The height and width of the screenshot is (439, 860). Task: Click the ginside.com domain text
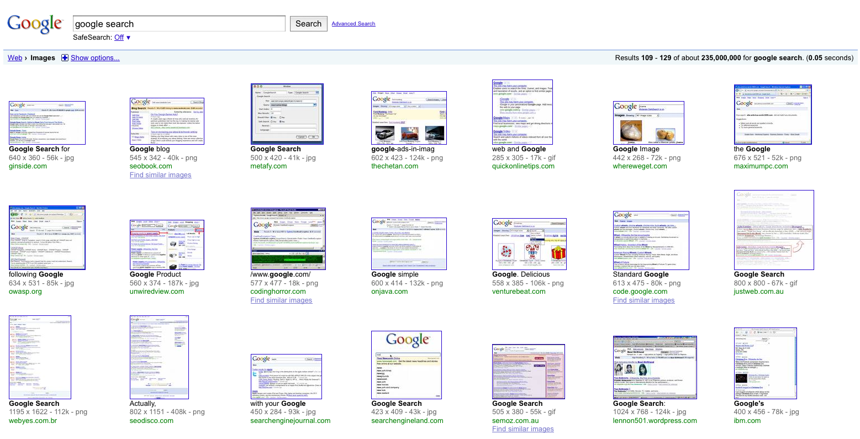point(28,166)
